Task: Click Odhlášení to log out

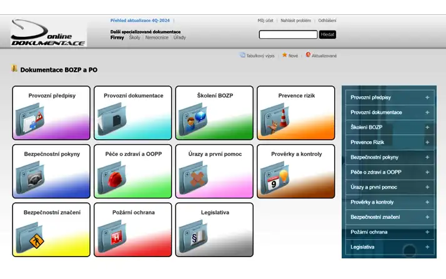Action: (327, 21)
